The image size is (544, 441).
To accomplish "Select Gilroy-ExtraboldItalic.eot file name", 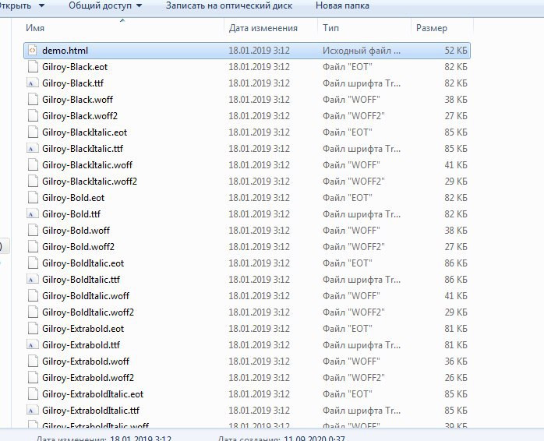I will click(x=93, y=394).
